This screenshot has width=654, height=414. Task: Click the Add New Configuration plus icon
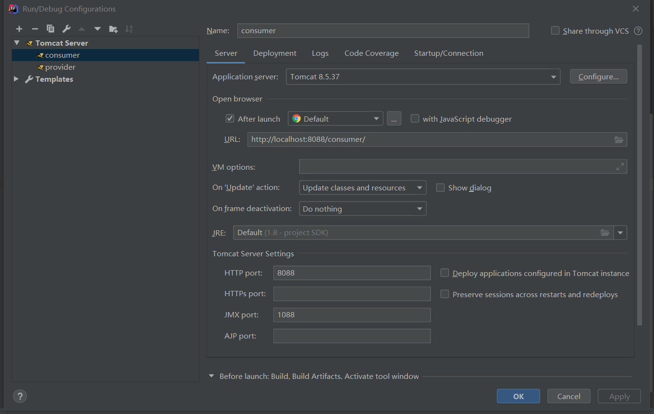click(x=19, y=29)
